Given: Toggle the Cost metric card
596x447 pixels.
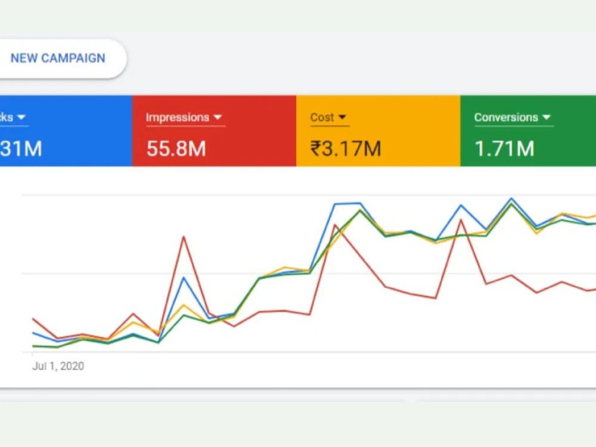Looking at the screenshot, I should click(x=378, y=130).
